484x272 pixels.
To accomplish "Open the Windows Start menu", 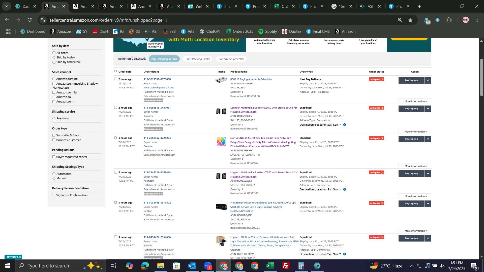I will 8,266.
